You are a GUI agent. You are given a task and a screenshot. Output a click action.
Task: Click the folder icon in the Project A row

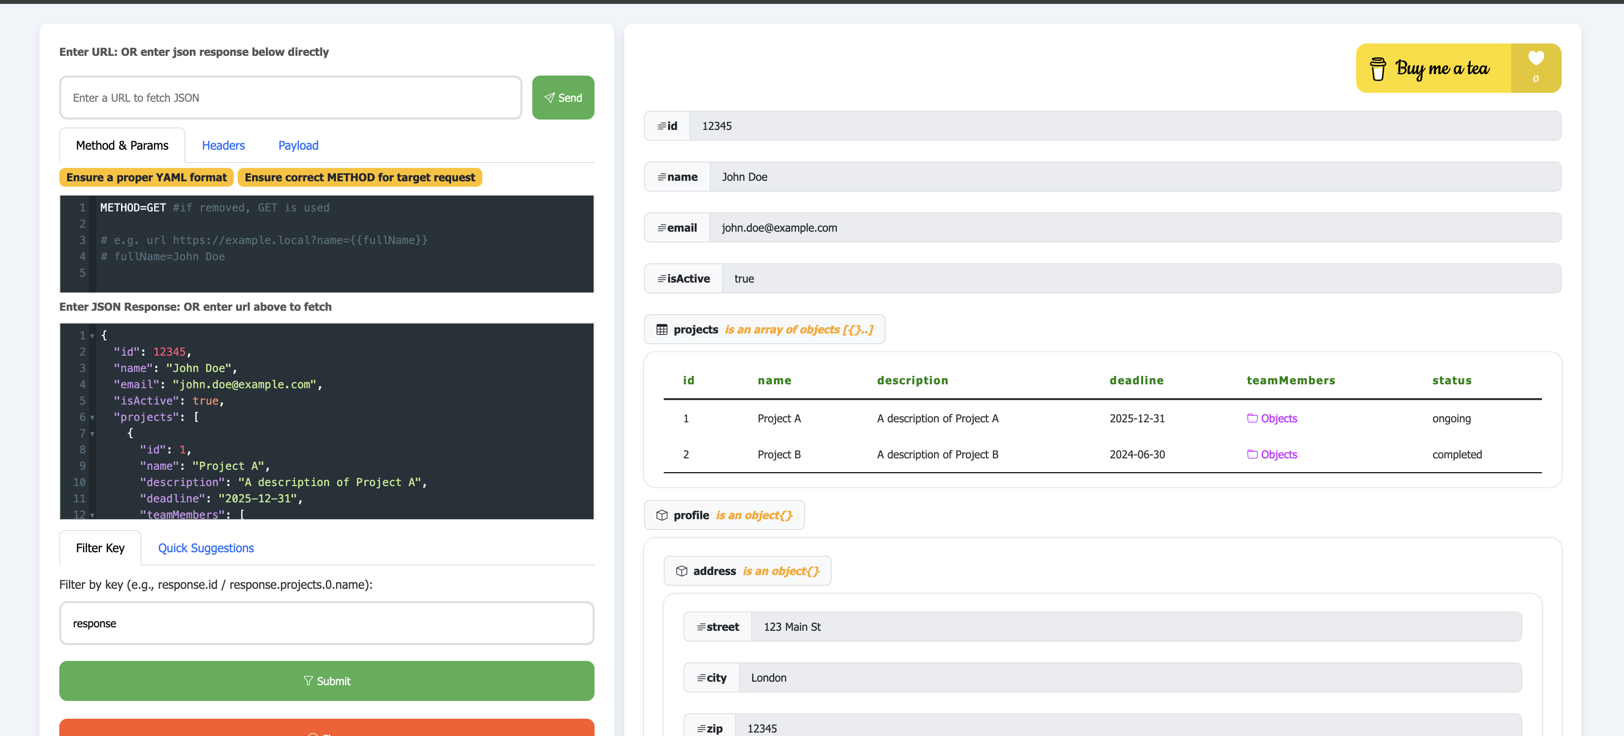point(1252,418)
